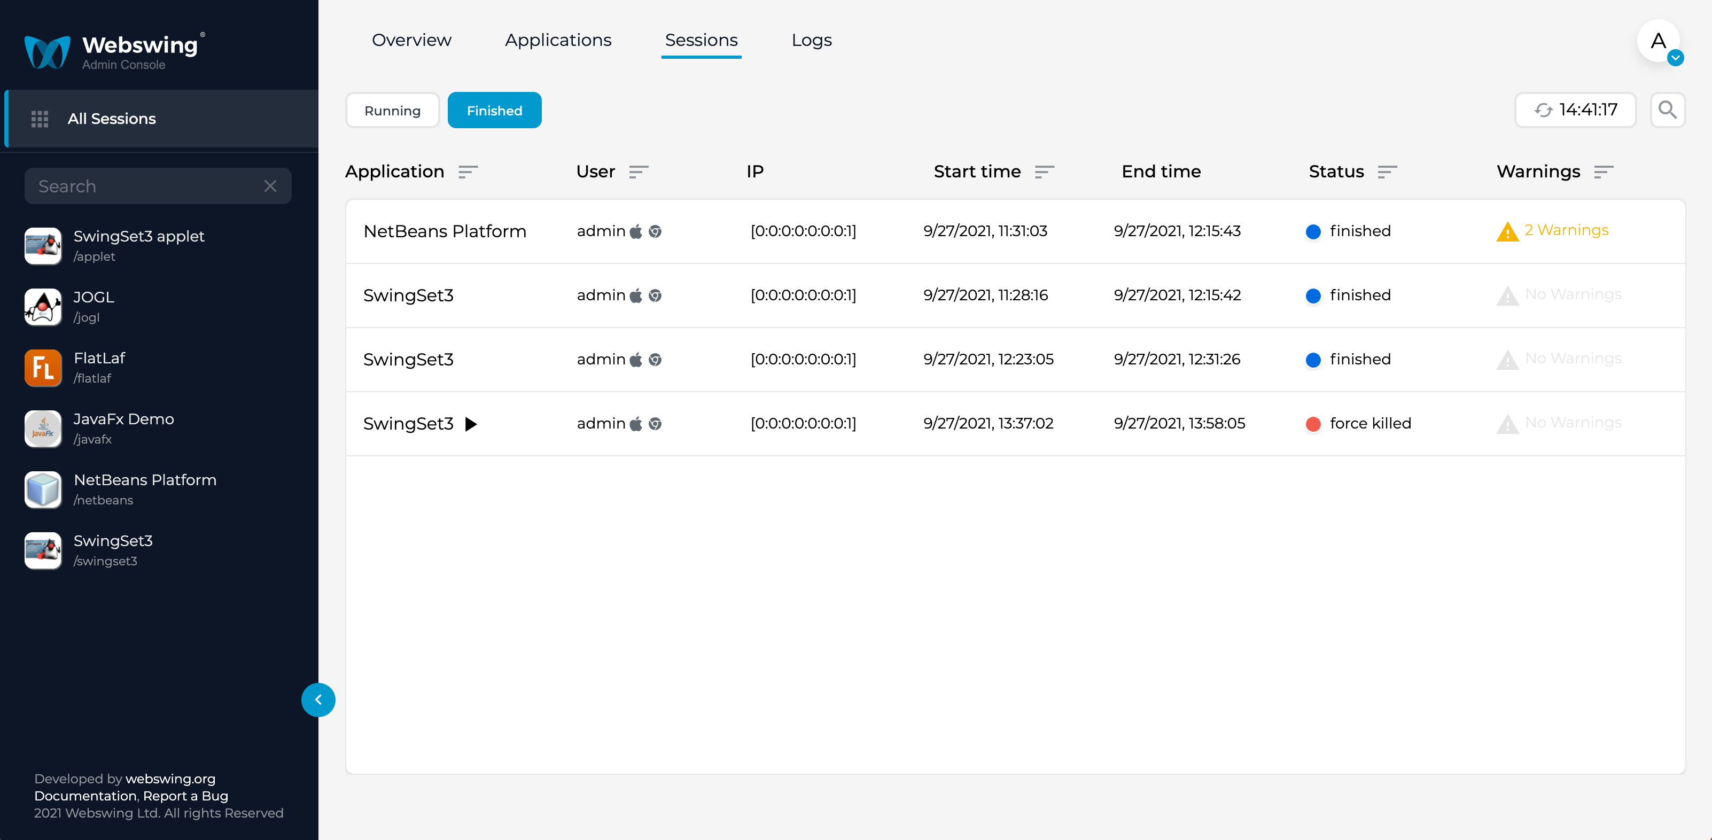Sort sessions by User column

pyautogui.click(x=638, y=172)
